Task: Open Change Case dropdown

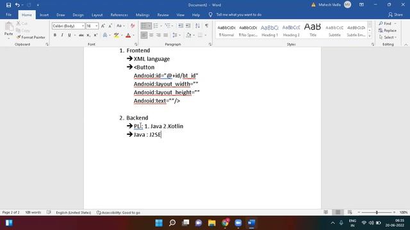Action: [120, 26]
